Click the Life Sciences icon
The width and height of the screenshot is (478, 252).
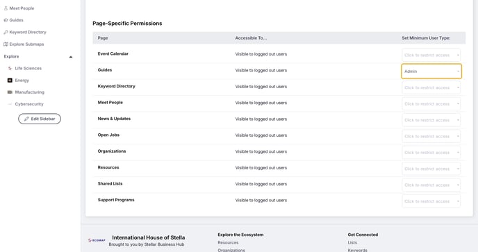(10, 68)
